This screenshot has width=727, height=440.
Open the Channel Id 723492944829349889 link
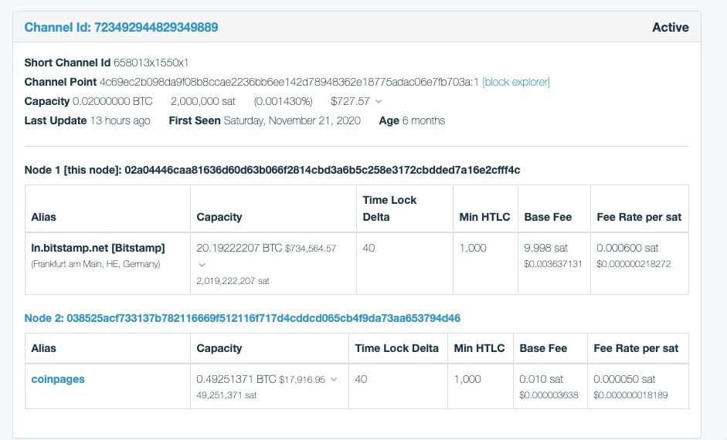click(121, 27)
